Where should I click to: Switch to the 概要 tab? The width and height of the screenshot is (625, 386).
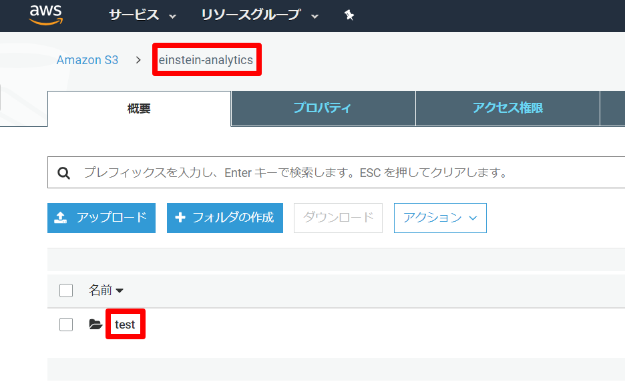[139, 108]
